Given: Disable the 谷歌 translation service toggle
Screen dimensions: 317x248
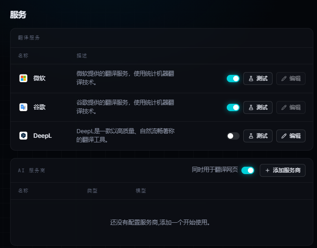Looking at the screenshot, I should click(233, 107).
